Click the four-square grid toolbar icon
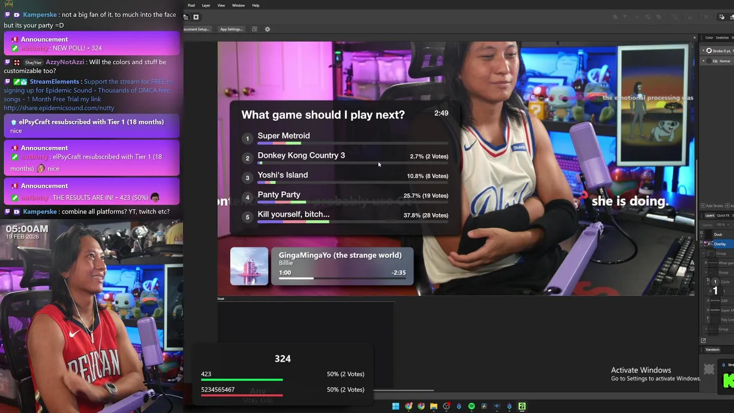The height and width of the screenshot is (413, 734). coord(196,17)
